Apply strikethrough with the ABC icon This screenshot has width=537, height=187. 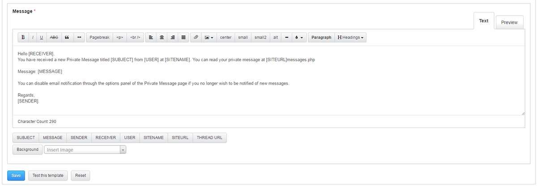pyautogui.click(x=54, y=38)
